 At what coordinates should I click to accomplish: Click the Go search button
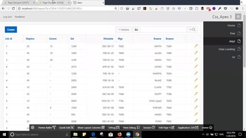pyautogui.click(x=136, y=30)
